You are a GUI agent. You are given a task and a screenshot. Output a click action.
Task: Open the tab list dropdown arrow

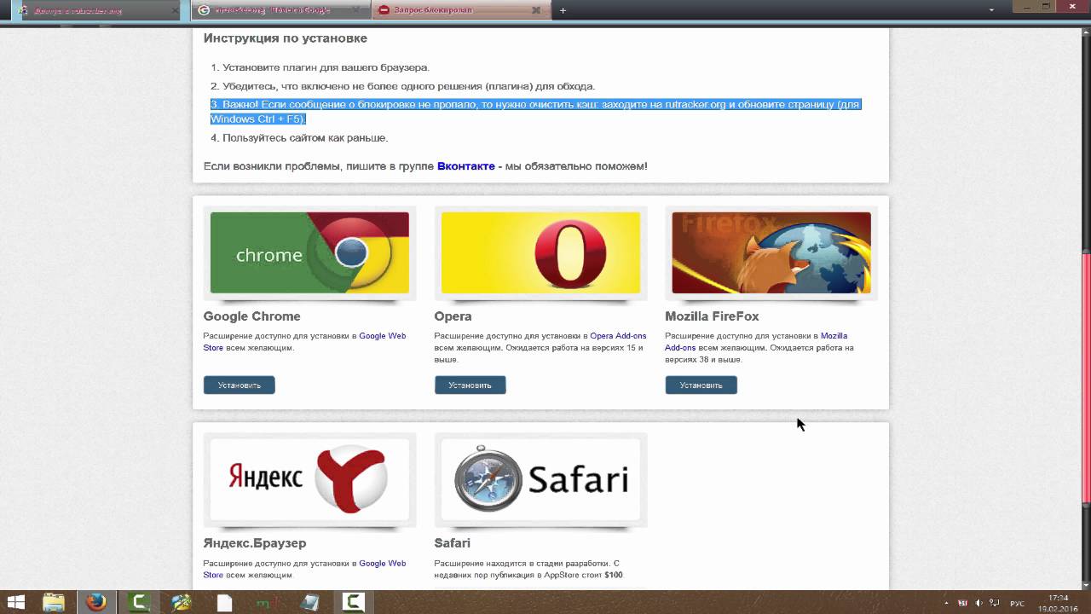click(991, 9)
